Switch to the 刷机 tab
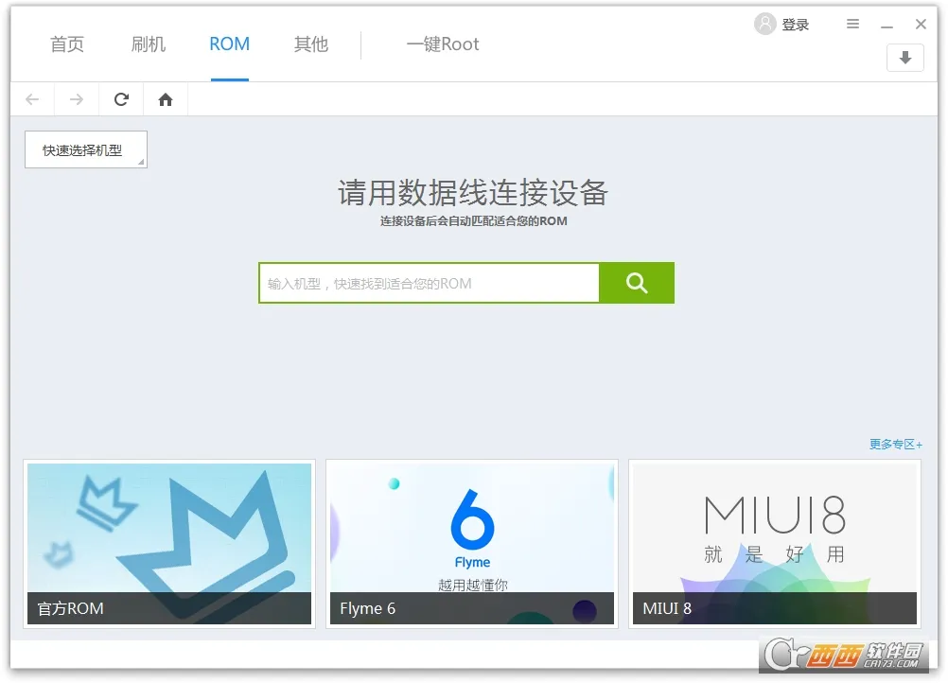 149,44
